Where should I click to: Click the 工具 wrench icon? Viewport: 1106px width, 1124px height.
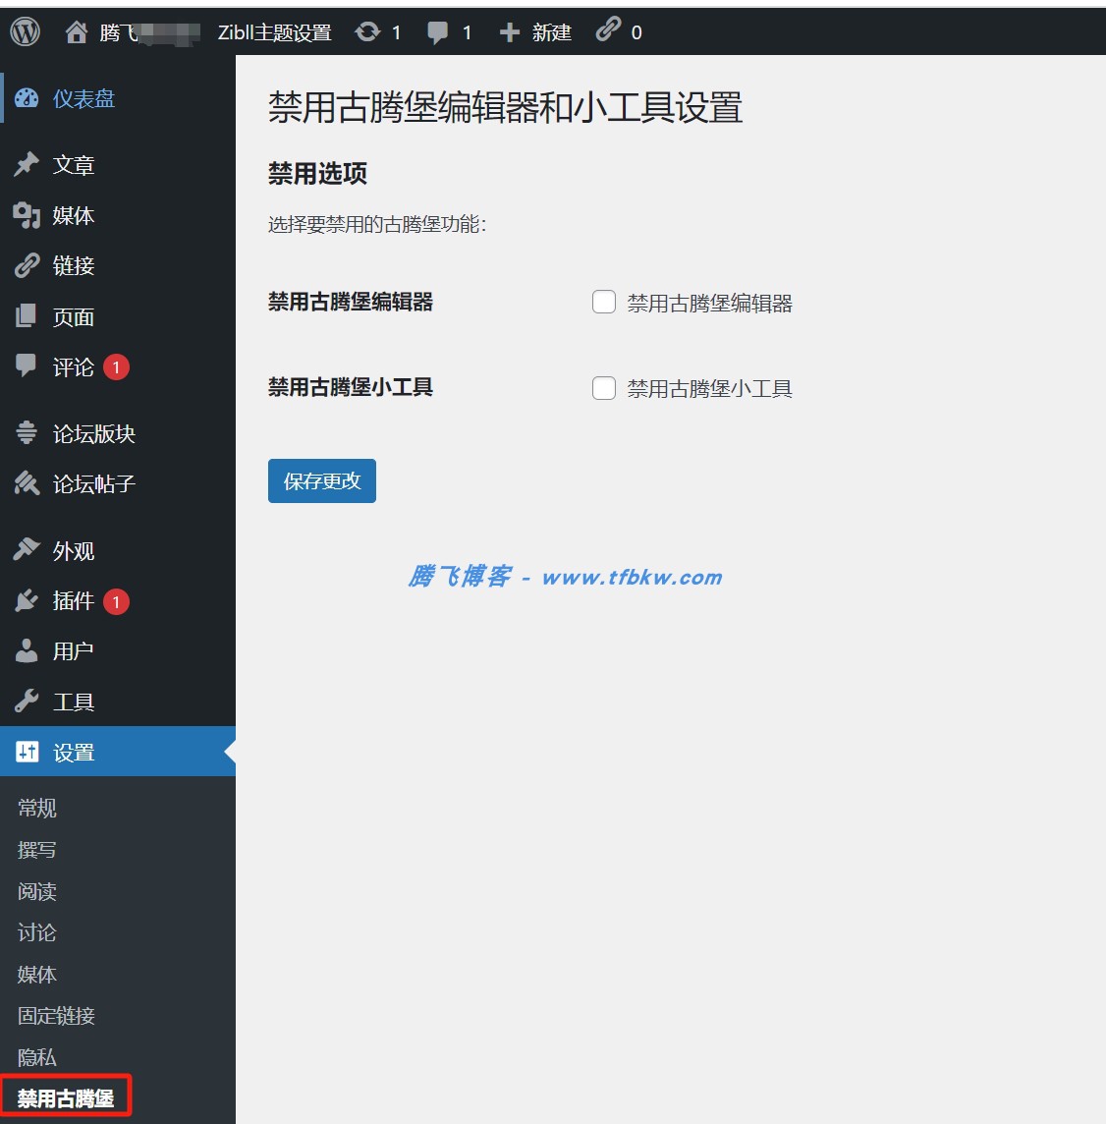27,701
